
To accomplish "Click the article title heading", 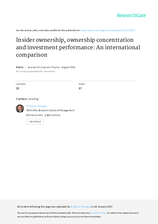I will click(x=78, y=47).
